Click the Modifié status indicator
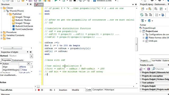Screen dimensions: 169x95 coord(76,90)
